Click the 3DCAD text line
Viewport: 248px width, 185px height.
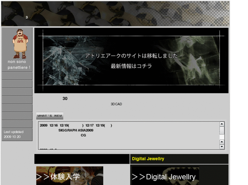(x=116, y=104)
